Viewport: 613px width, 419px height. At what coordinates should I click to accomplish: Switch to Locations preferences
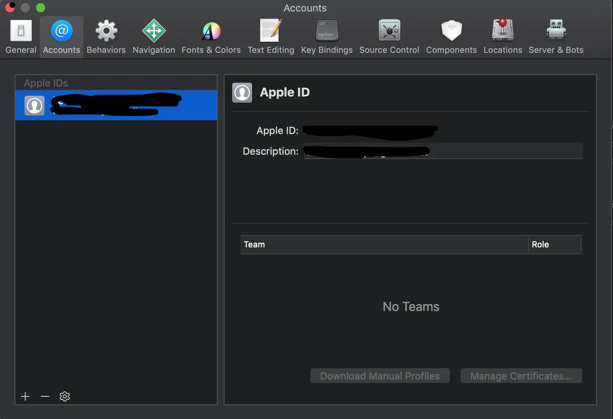point(503,37)
